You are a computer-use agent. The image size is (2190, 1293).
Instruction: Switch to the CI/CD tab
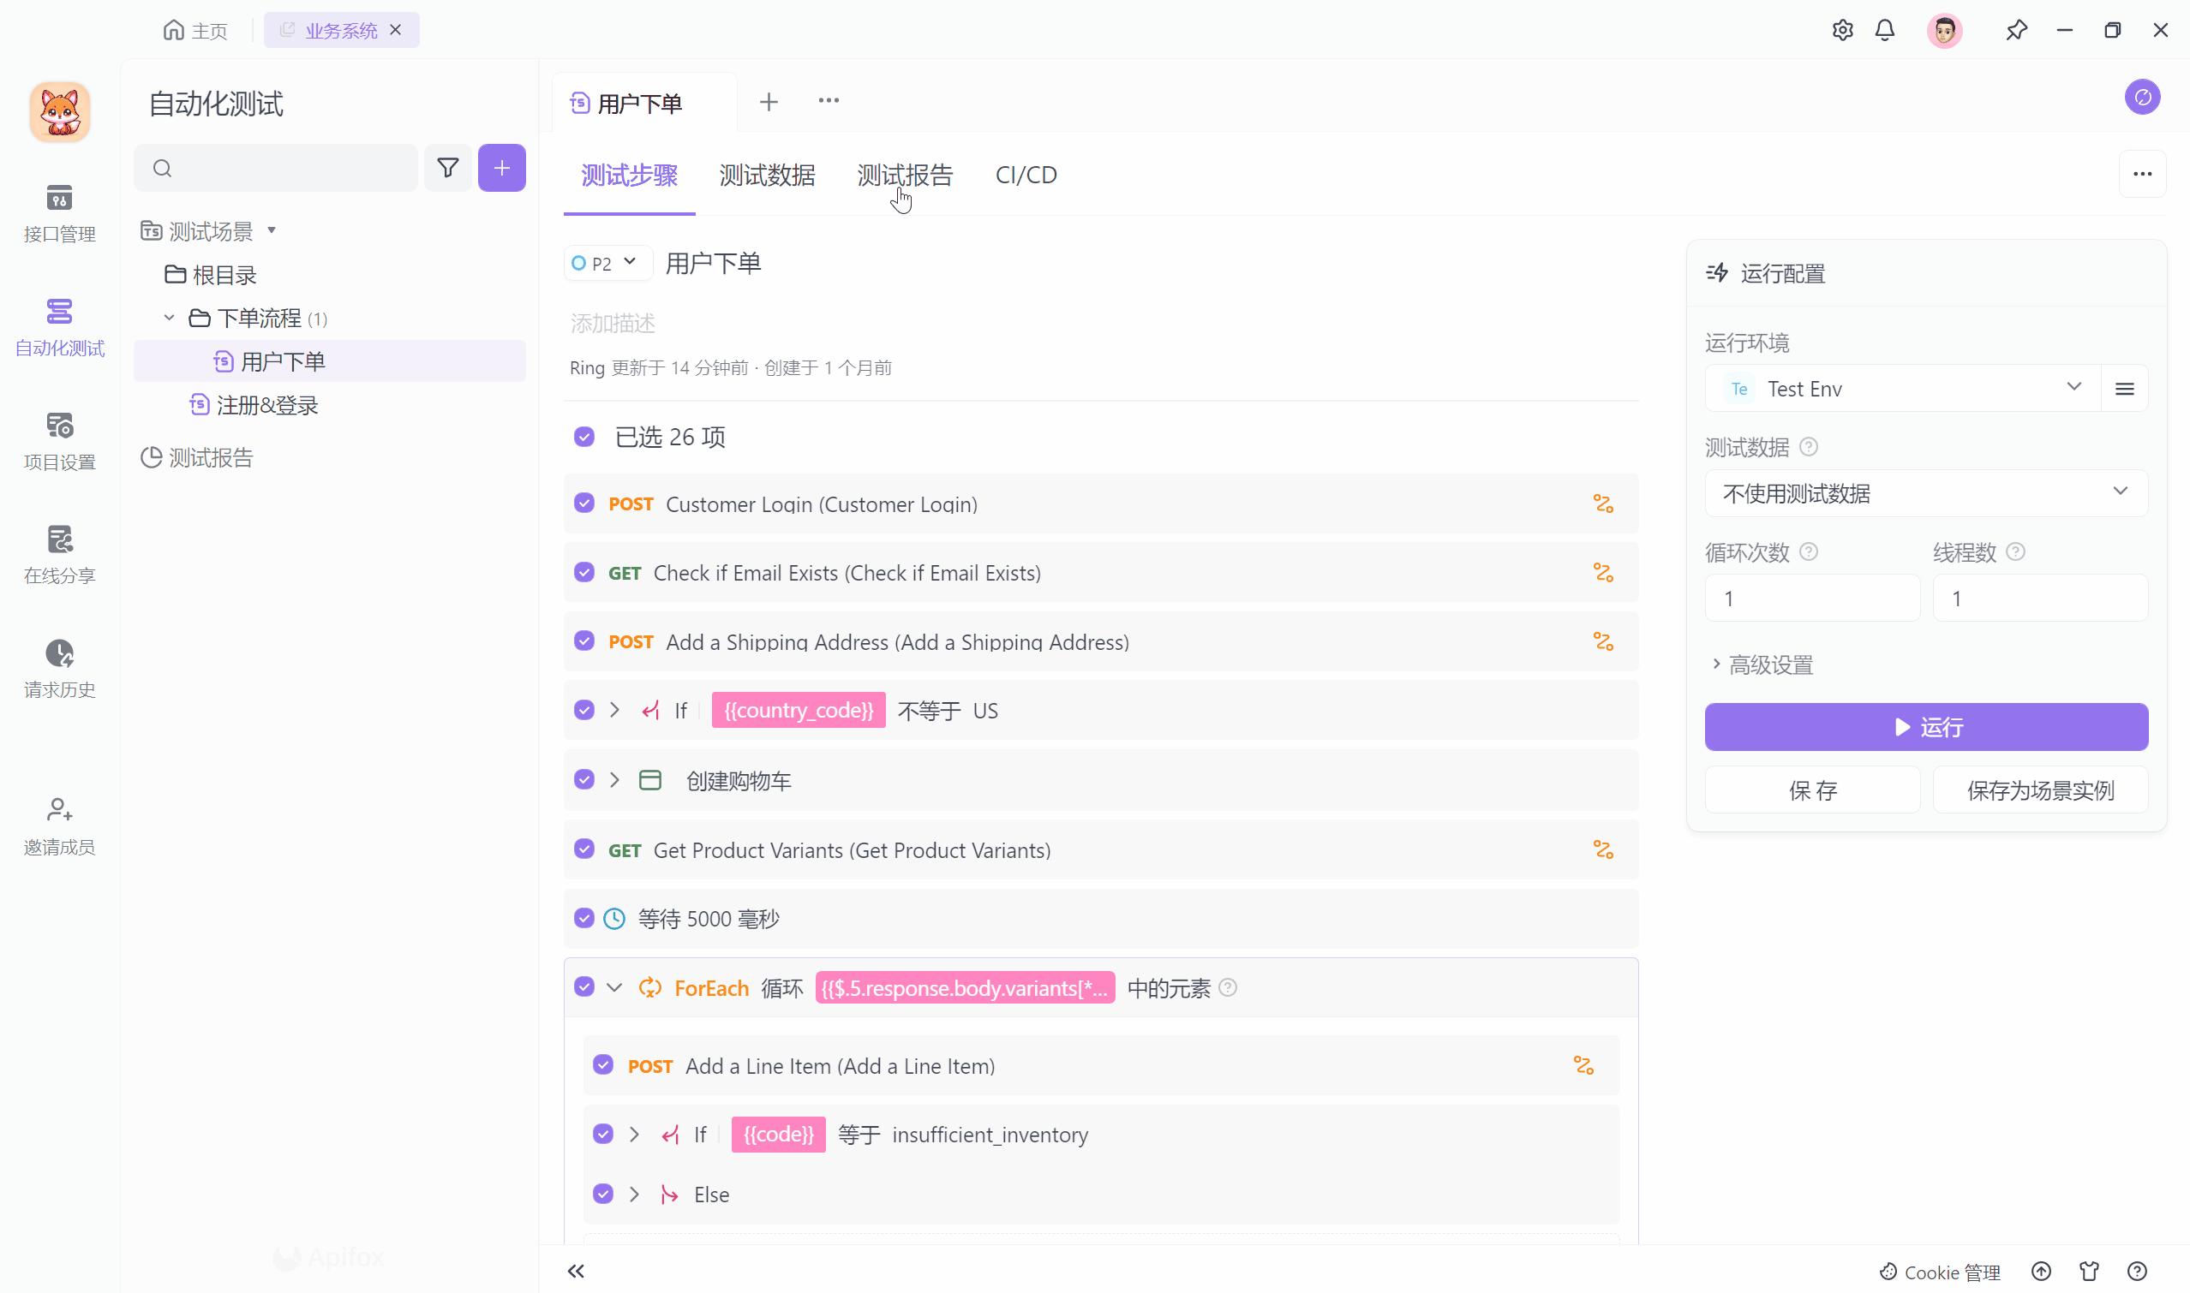pos(1026,176)
